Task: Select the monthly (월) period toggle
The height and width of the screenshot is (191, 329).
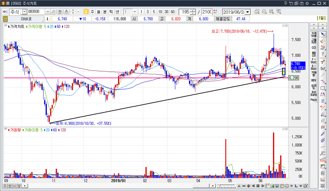Action: point(99,12)
